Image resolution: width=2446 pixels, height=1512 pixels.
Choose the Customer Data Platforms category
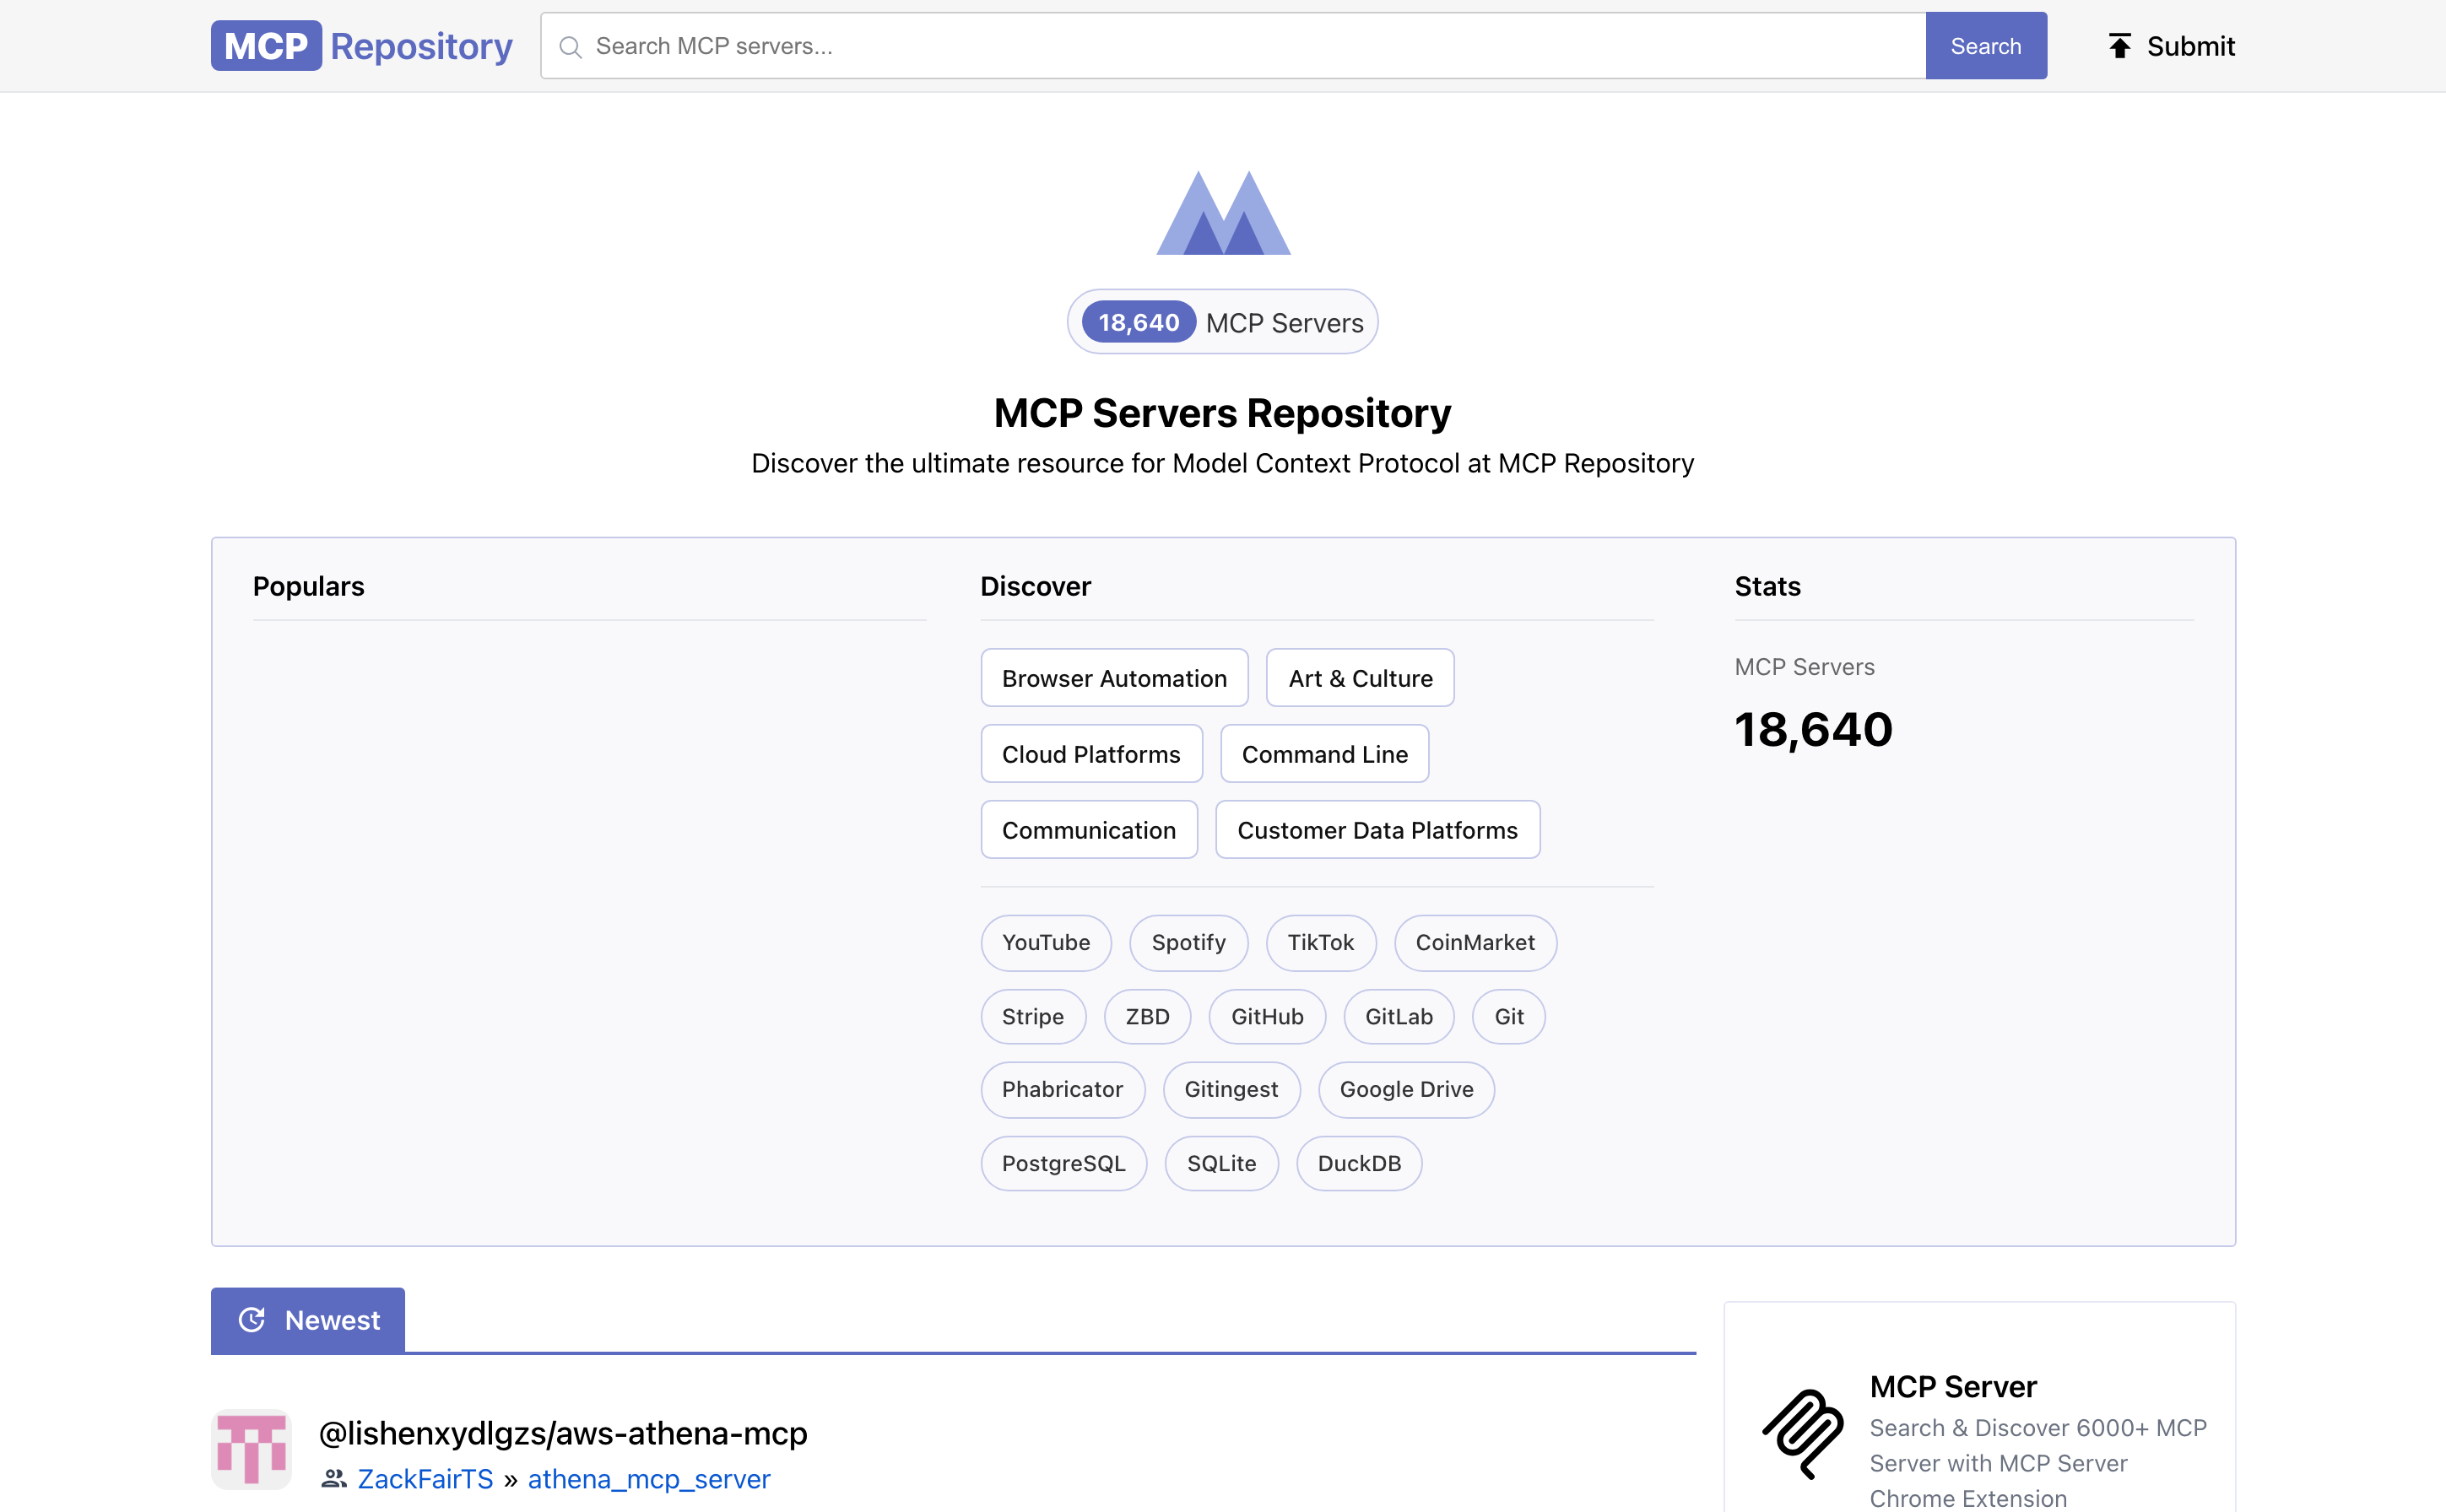click(1377, 830)
